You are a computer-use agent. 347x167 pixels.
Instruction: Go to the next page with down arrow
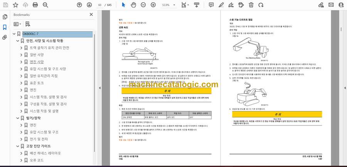click(x=89, y=5)
